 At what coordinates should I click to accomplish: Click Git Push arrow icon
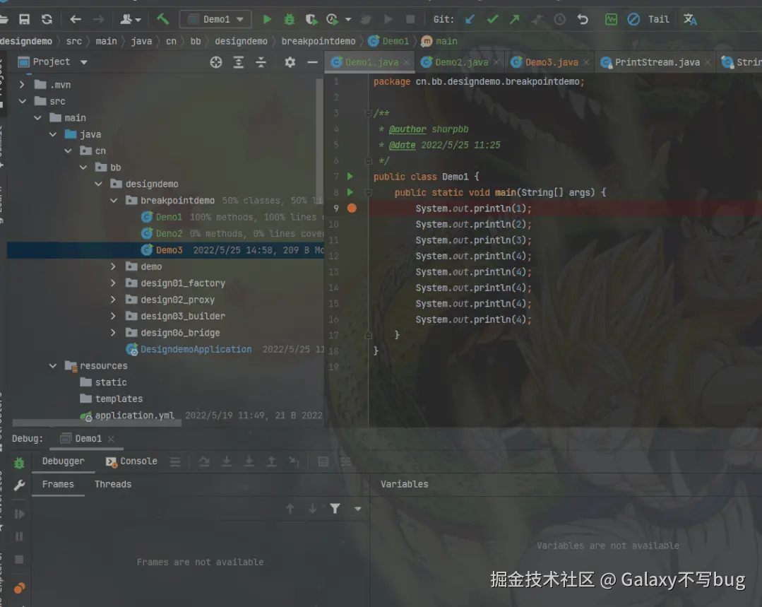click(x=515, y=19)
